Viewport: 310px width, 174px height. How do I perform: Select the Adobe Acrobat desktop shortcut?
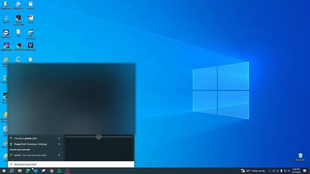point(18,20)
